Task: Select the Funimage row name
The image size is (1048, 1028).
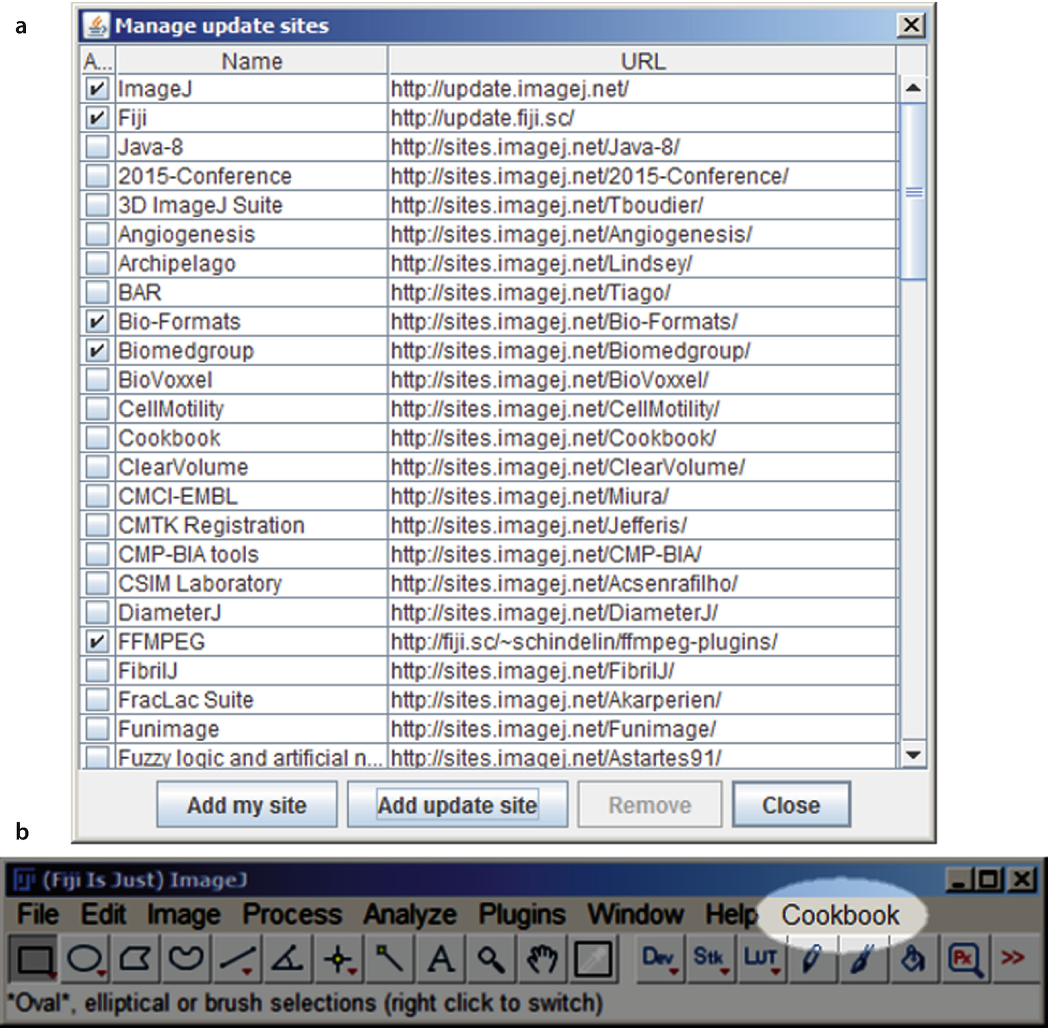Action: pos(169,729)
